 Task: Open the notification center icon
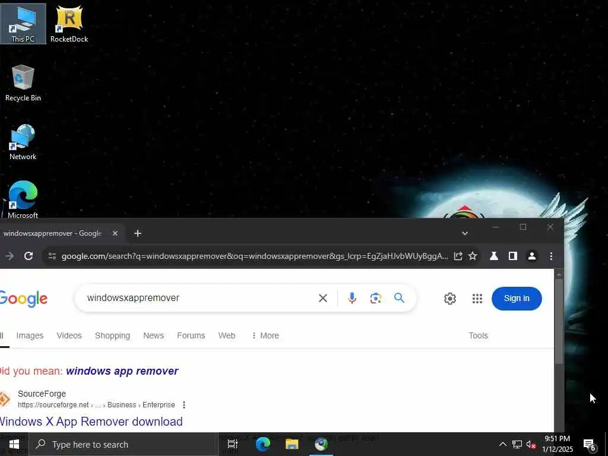coord(590,445)
